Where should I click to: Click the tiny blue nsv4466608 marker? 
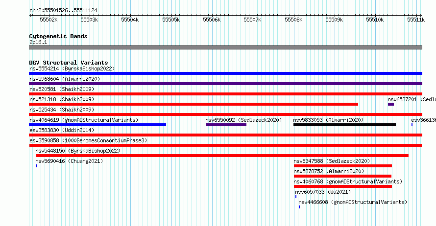[299, 207]
